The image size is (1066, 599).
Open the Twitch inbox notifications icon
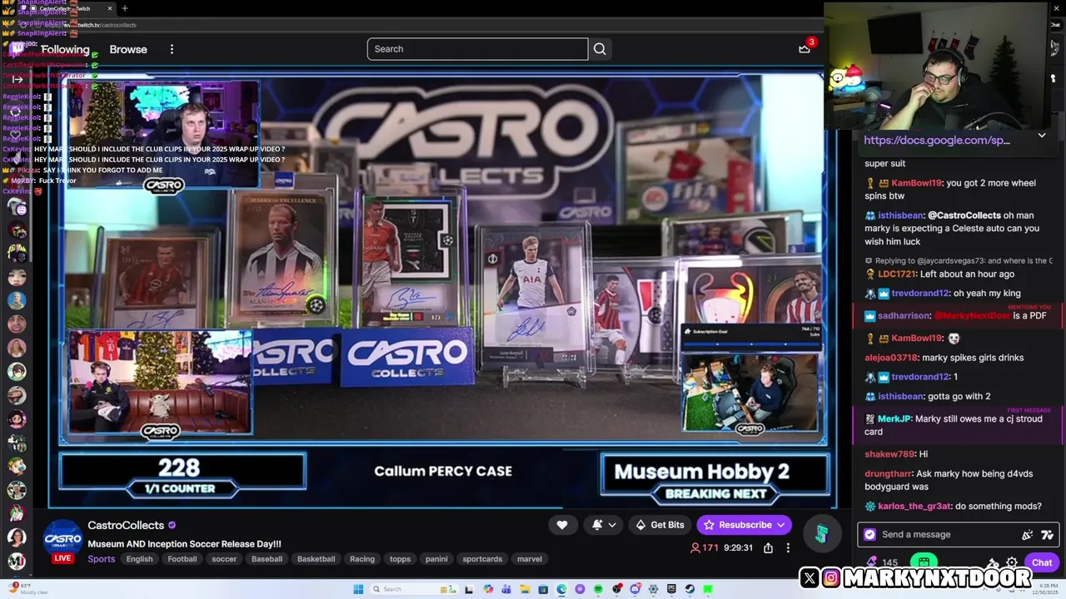pos(804,49)
